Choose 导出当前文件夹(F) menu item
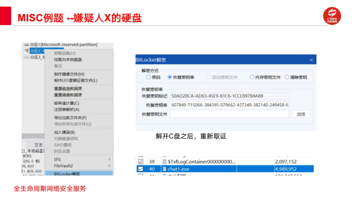The height and width of the screenshot is (198, 352). coord(70,118)
